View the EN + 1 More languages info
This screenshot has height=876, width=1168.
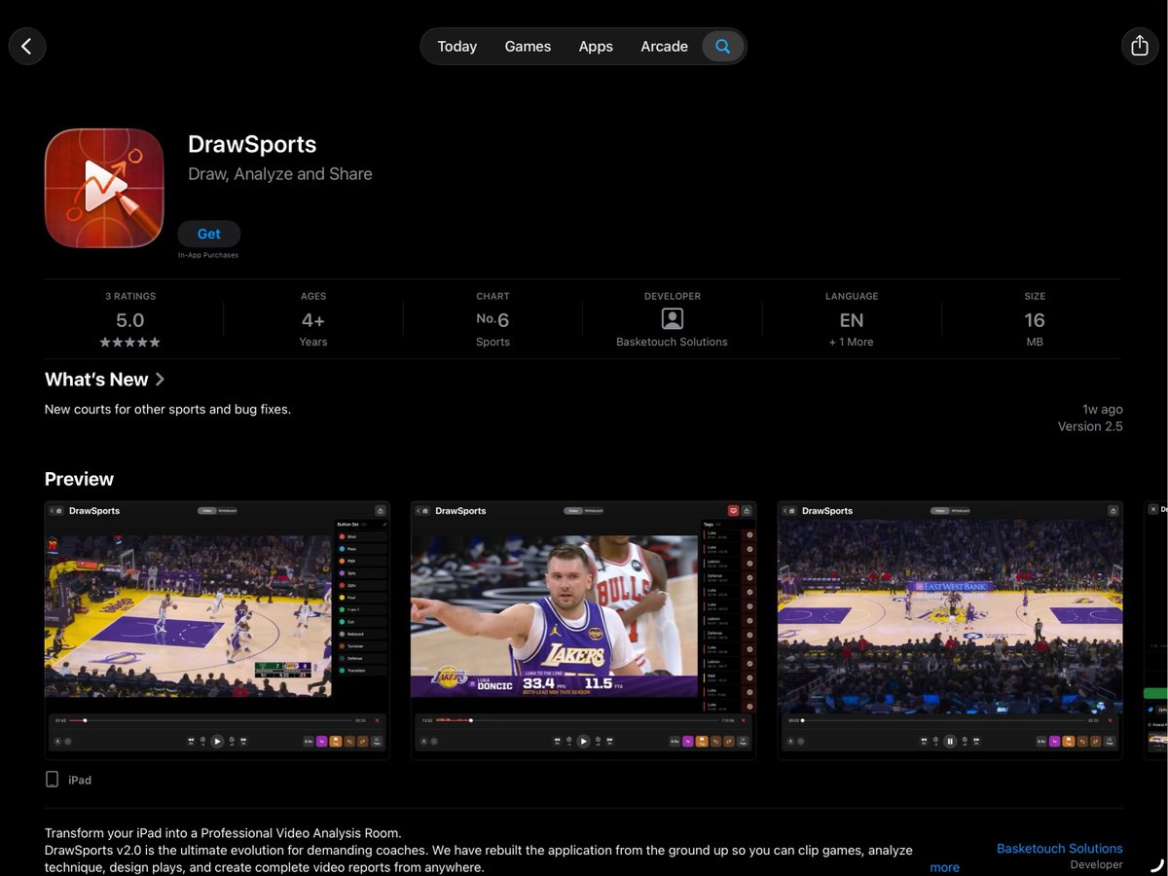coord(852,319)
